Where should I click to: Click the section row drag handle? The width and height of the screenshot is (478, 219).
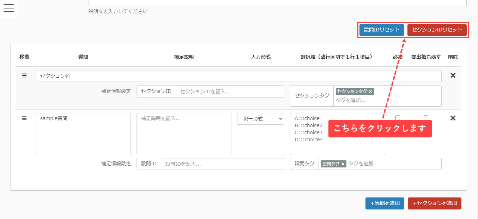tap(24, 76)
